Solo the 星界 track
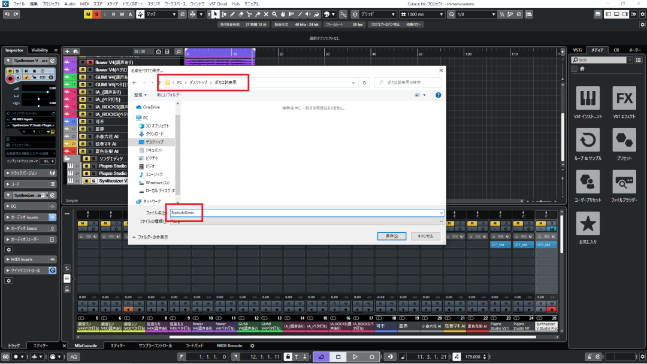647x364 pixels. [89, 129]
